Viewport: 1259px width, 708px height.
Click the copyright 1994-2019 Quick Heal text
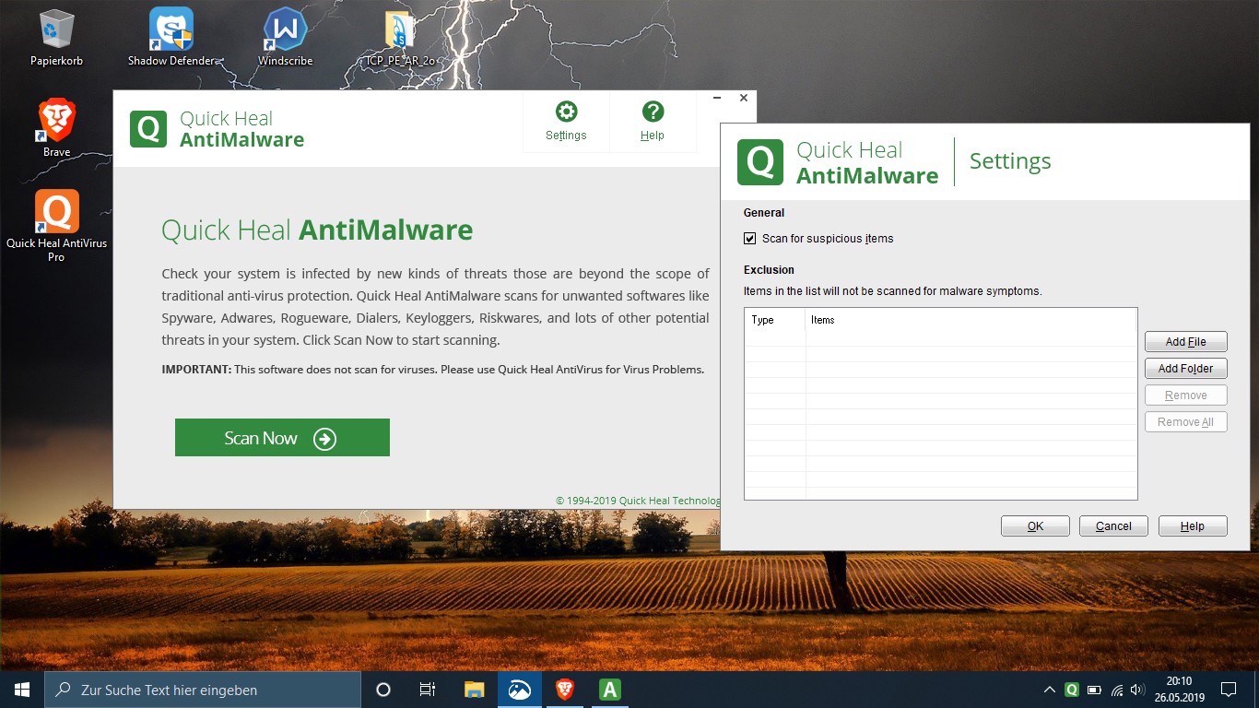coord(638,501)
